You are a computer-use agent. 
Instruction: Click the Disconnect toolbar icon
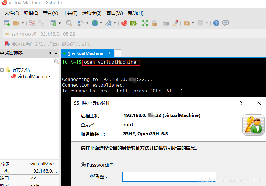click(x=32, y=23)
